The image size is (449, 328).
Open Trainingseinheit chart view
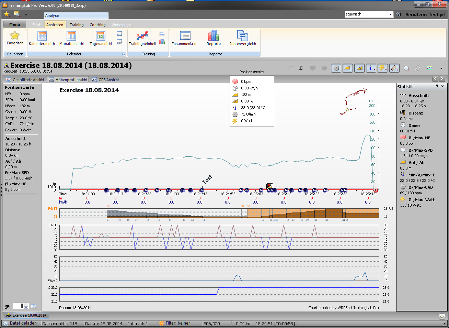(142, 38)
